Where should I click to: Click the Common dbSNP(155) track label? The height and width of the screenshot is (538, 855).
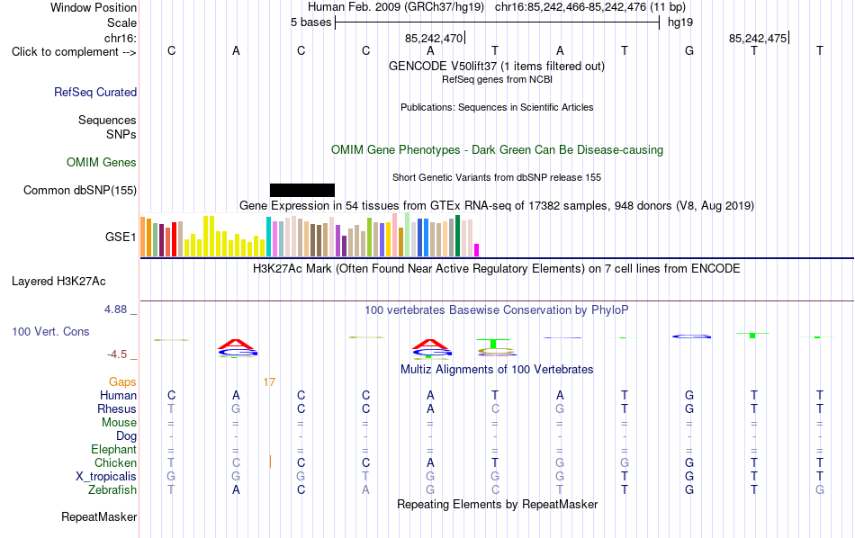[x=80, y=190]
